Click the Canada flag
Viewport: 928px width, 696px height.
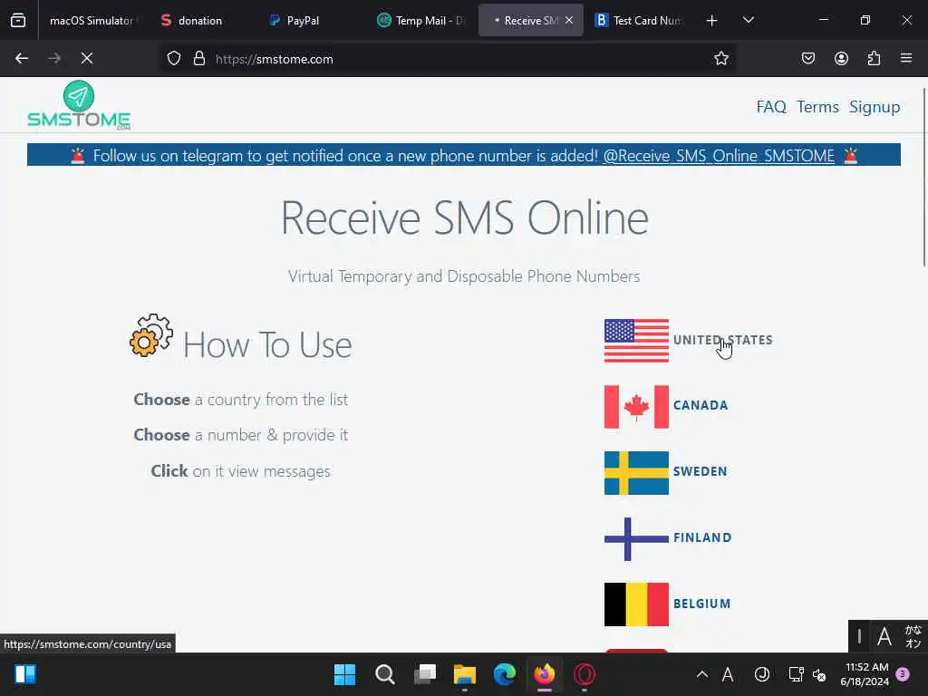tap(636, 407)
